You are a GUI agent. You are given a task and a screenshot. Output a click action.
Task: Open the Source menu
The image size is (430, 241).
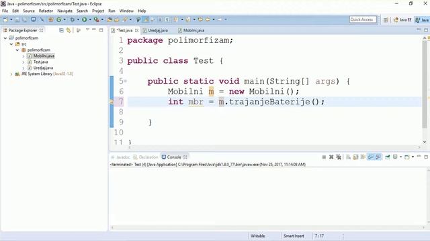click(x=29, y=11)
